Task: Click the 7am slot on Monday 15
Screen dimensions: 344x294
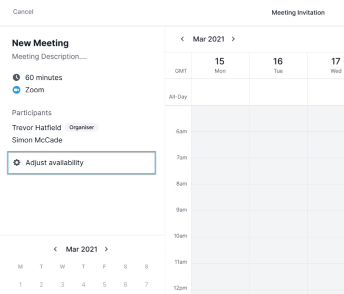Action: pyautogui.click(x=220, y=171)
